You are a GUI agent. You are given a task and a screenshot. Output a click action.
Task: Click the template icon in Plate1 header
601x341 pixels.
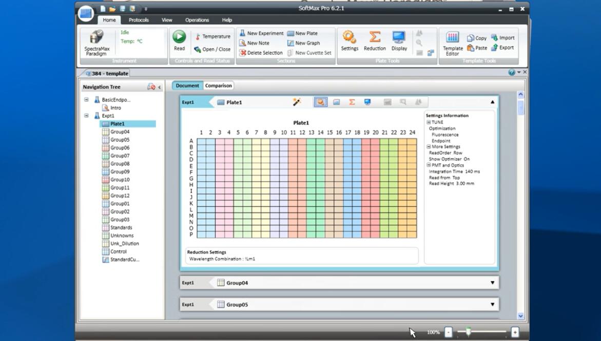point(336,102)
